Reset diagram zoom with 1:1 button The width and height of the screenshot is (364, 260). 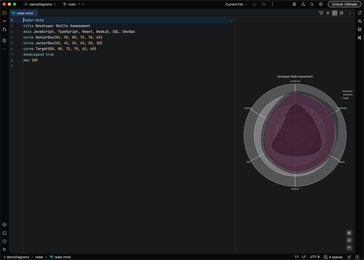(349, 248)
